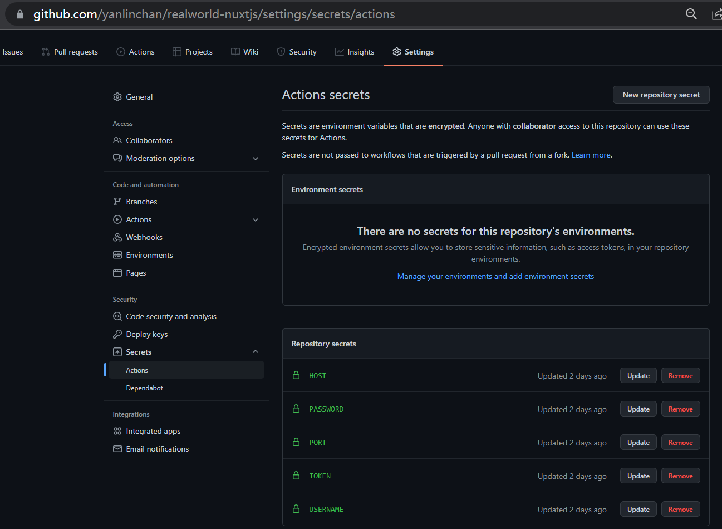
Task: Open Manage your environments link
Action: coord(495,276)
